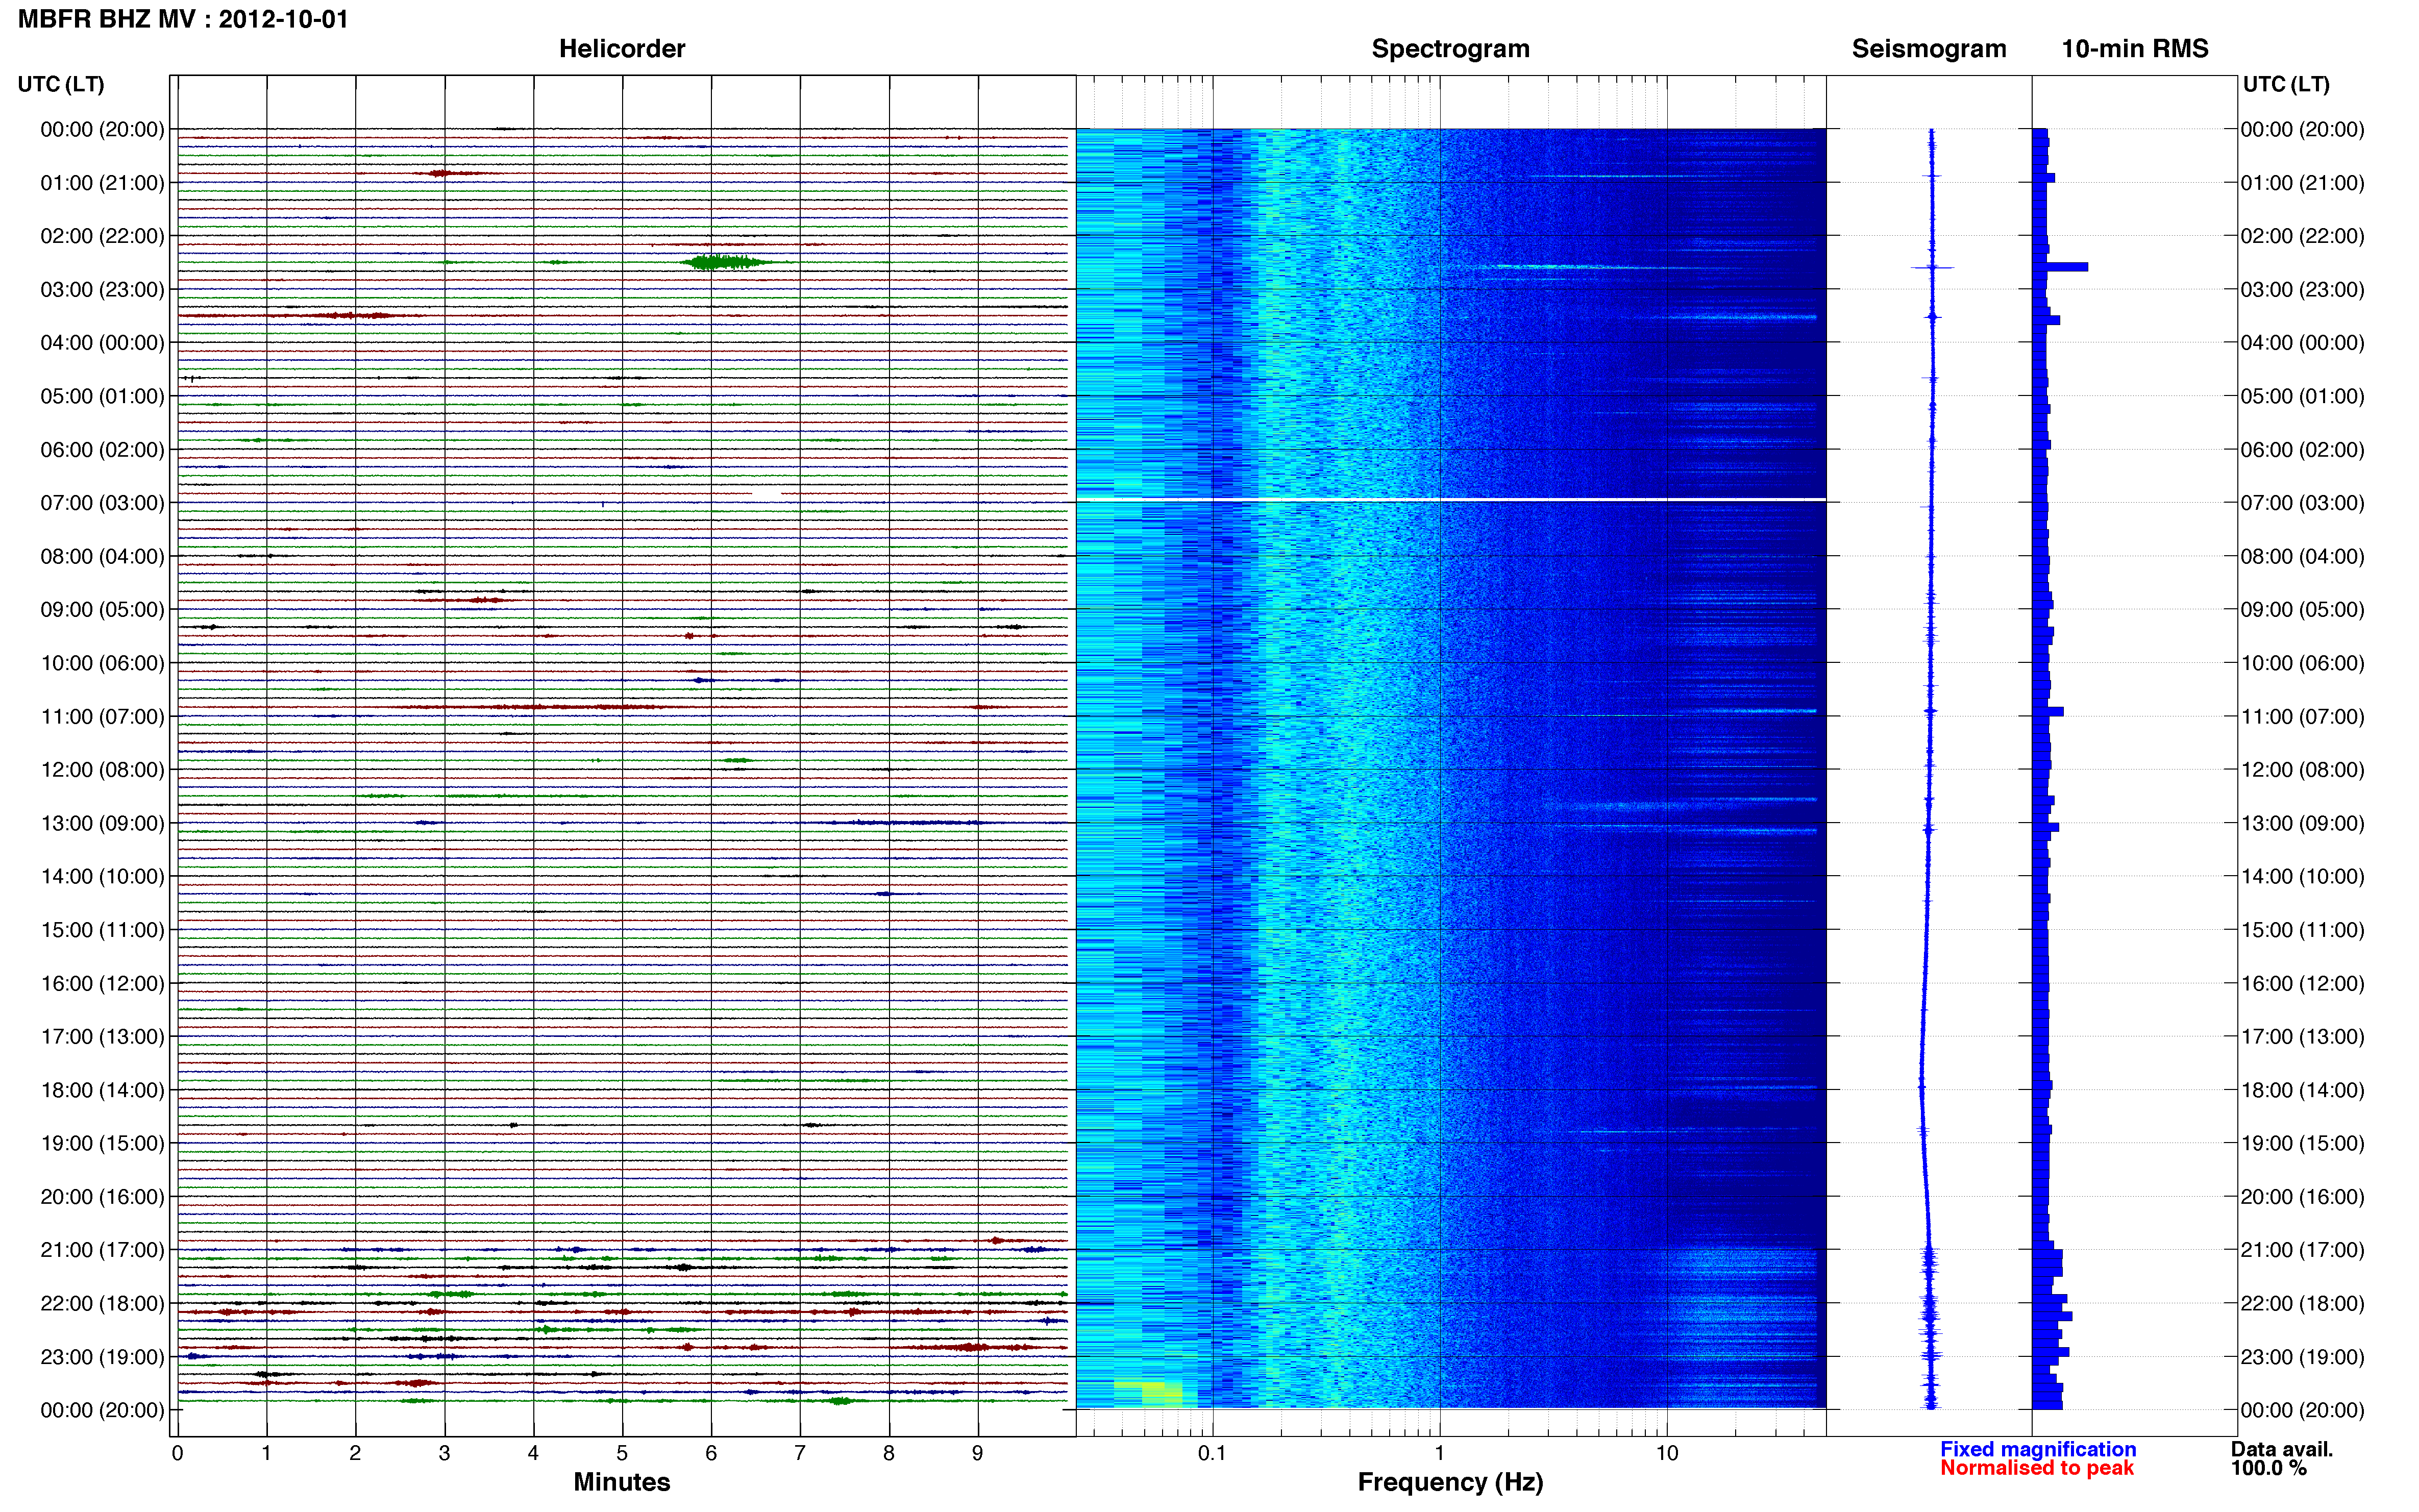Click the Fixed magnification legend text
The image size is (2419, 1512).
point(2038,1449)
